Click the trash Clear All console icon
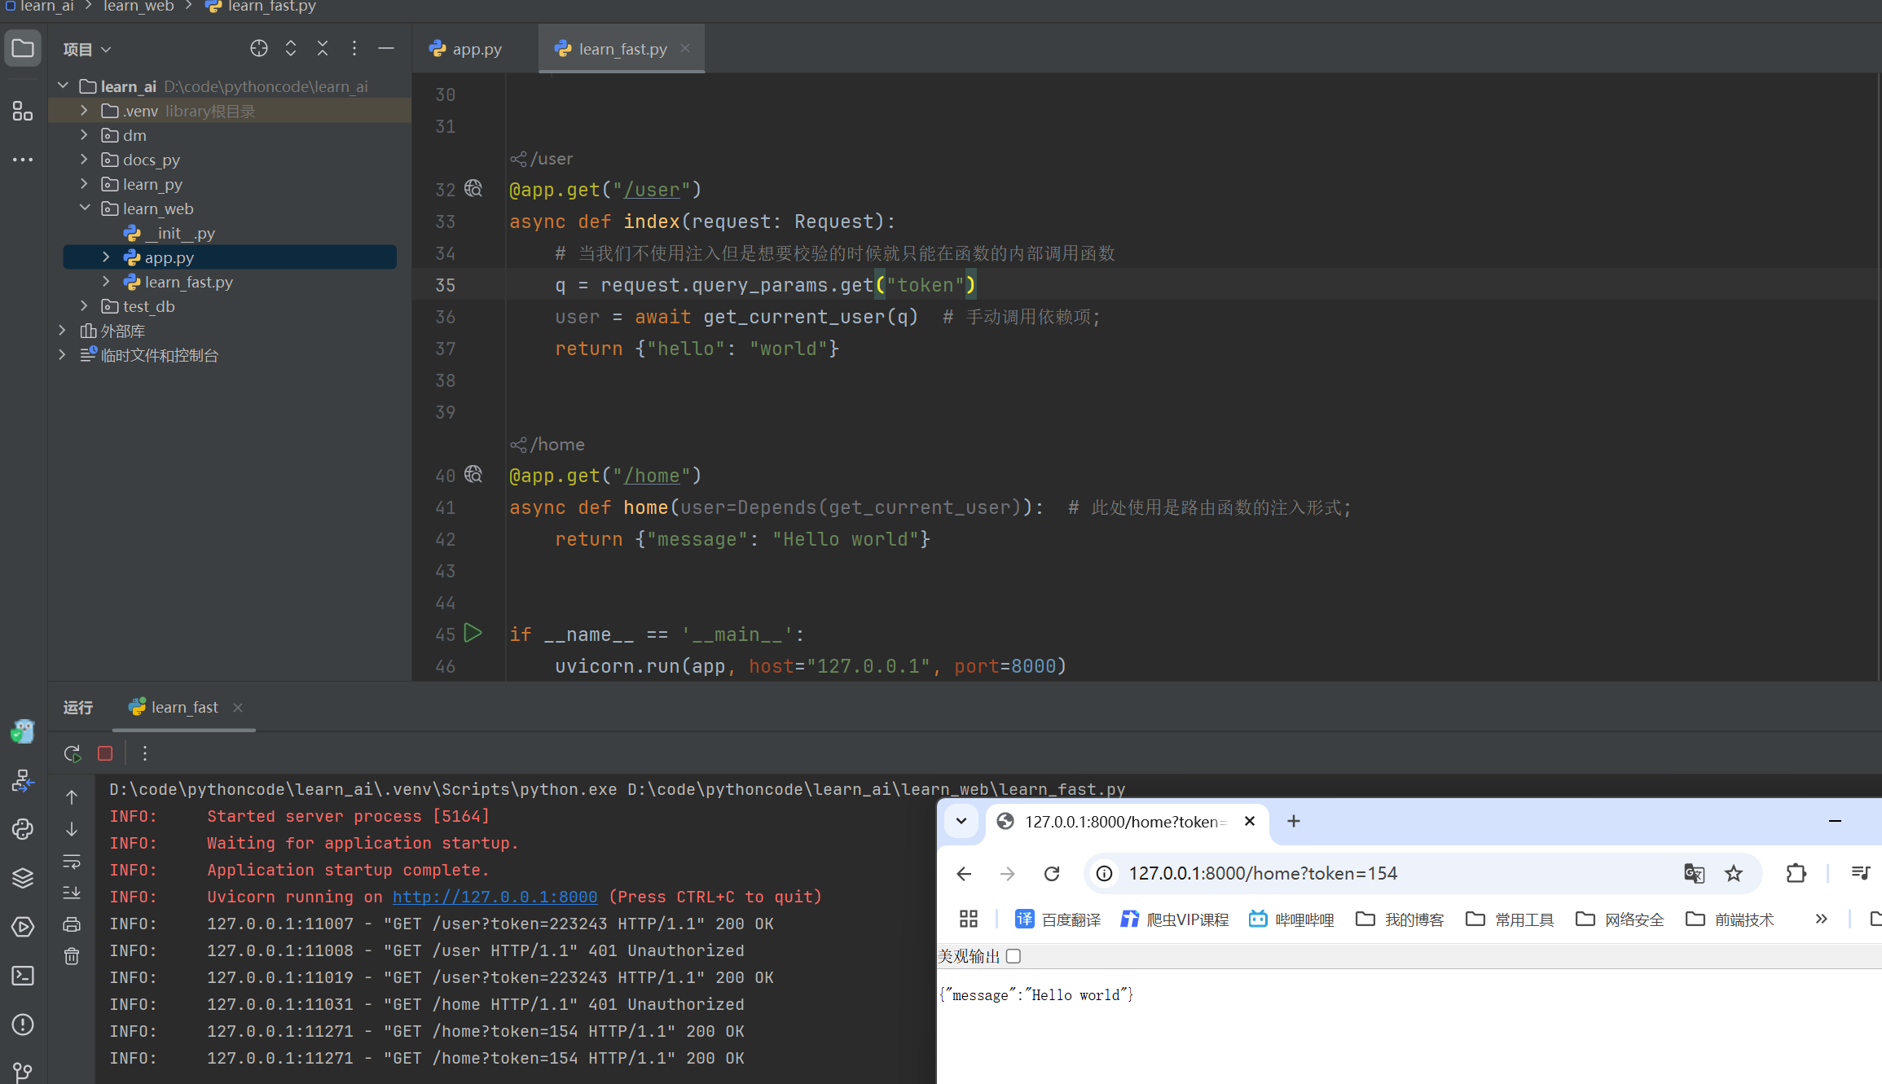 pyautogui.click(x=72, y=956)
